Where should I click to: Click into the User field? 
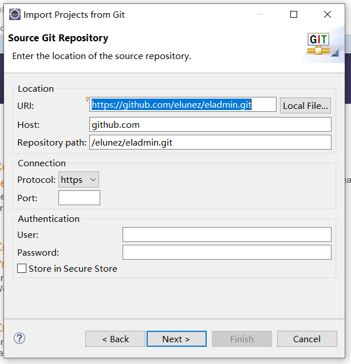(x=227, y=234)
